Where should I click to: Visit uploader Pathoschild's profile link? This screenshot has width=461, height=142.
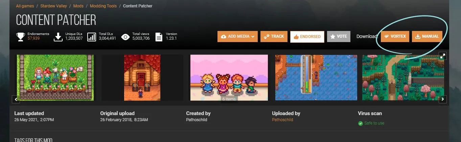coord(282,120)
